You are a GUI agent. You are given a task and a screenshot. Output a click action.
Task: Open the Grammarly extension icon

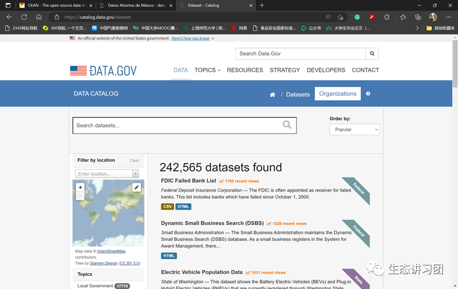(x=357, y=17)
